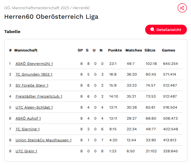Open ASKÖ Steyrermühl 1 team page

(x=34, y=64)
